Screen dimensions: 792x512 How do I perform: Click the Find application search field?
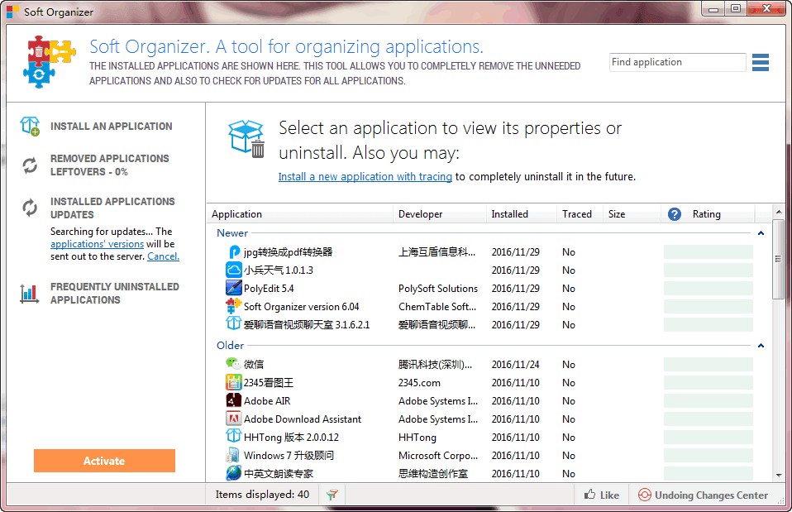677,62
